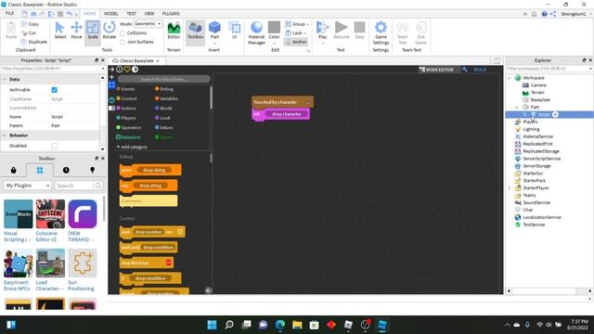Screen dimensions: 594x334
Task: Select the Toolbox recent clock tab
Action: (x=66, y=171)
